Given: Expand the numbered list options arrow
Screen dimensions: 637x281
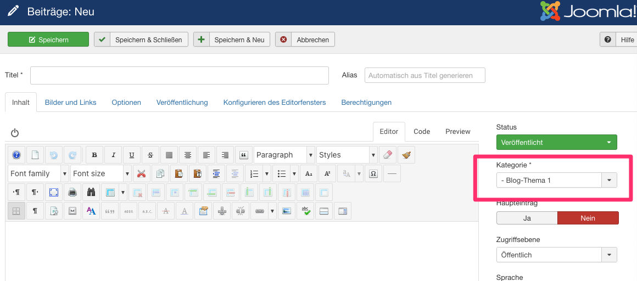Looking at the screenshot, I should click(x=267, y=173).
